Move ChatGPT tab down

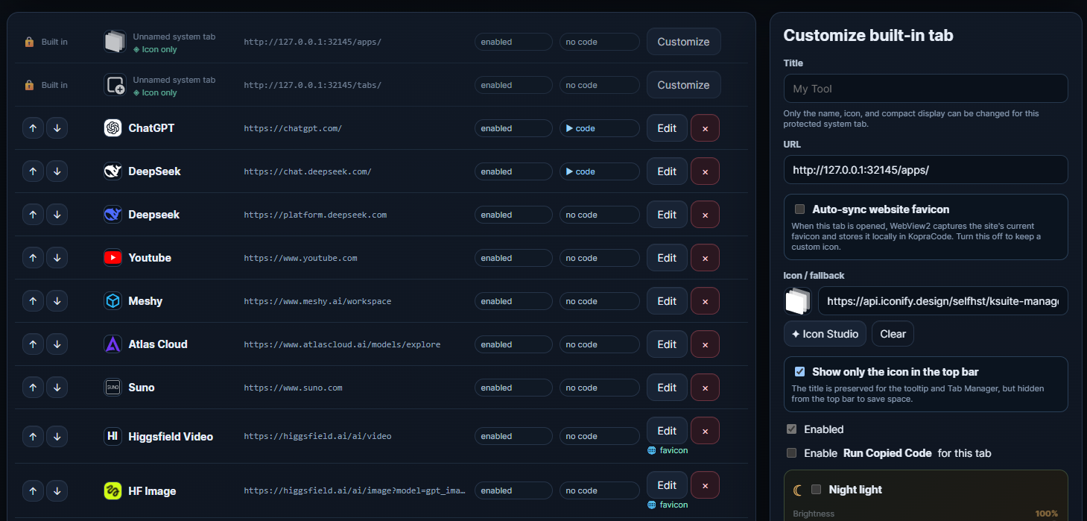[x=57, y=128]
